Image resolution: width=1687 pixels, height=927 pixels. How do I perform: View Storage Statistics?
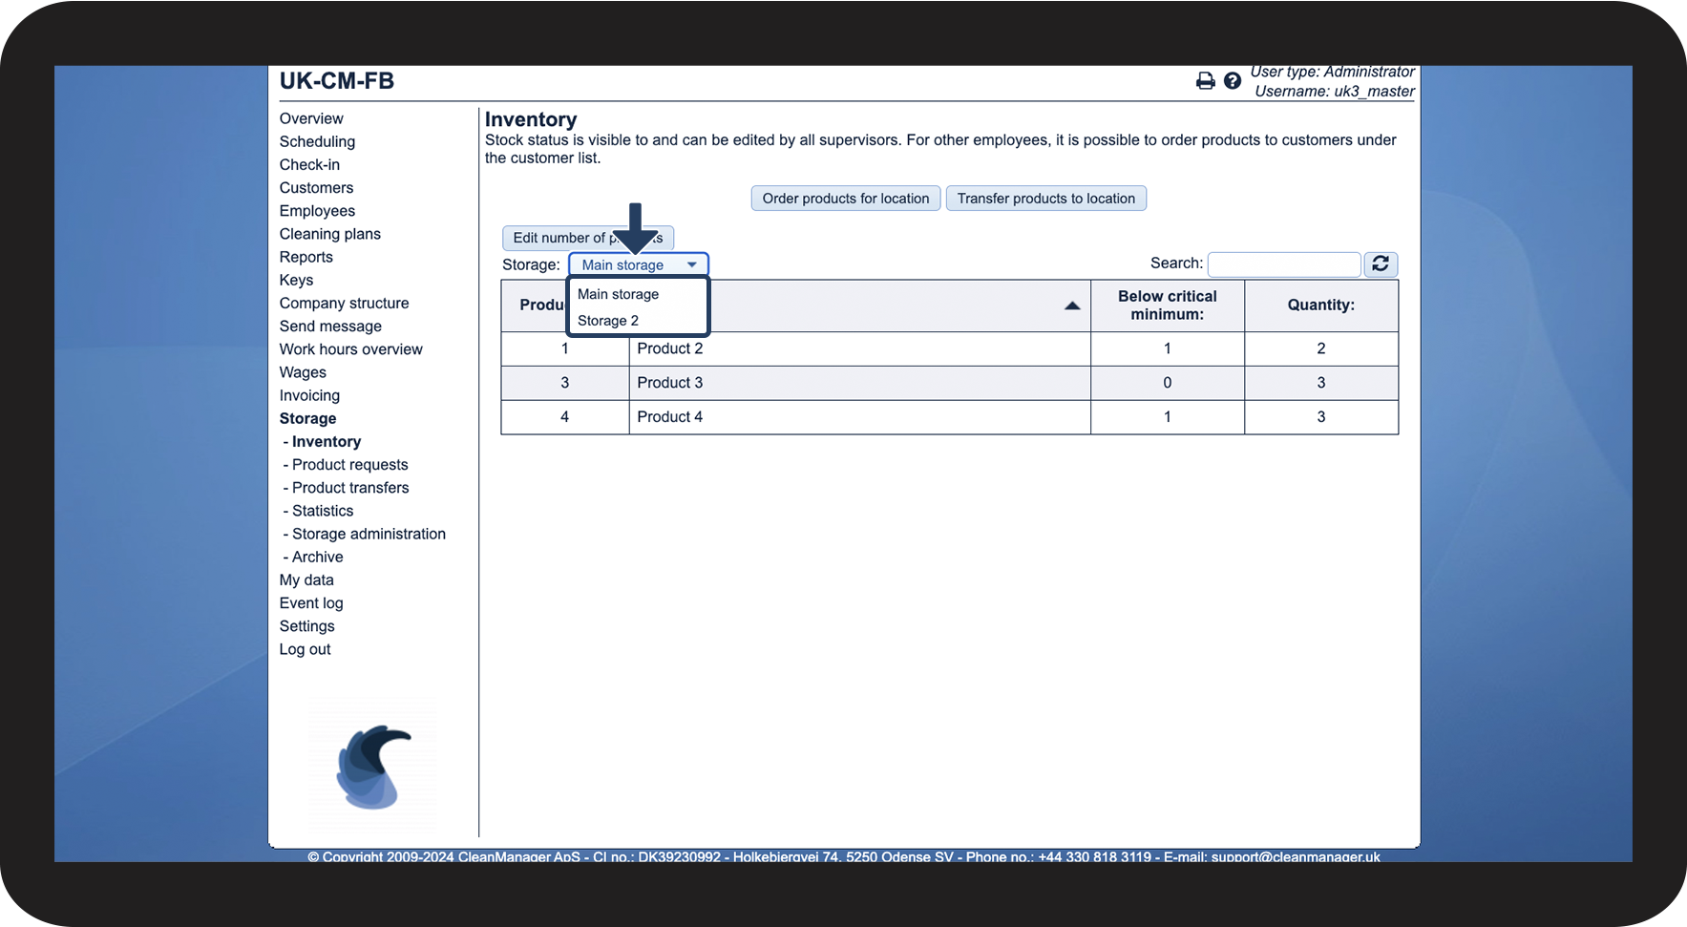click(x=323, y=511)
